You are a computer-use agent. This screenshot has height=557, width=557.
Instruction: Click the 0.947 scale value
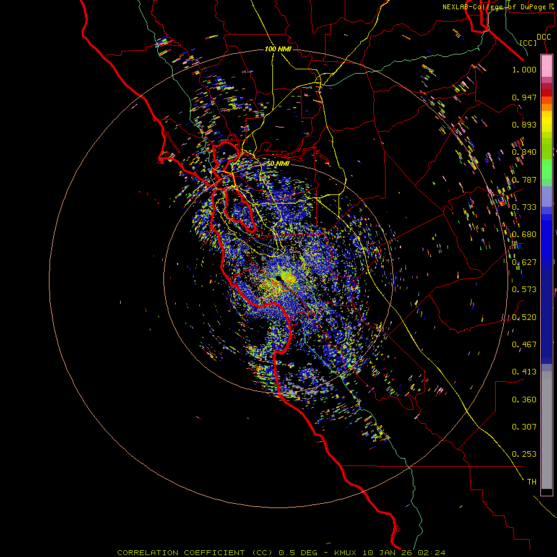coord(524,97)
